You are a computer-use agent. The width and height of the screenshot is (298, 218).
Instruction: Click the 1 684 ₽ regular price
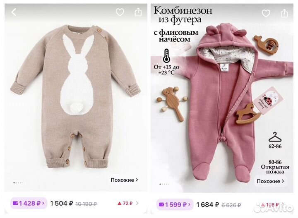[x=207, y=204]
